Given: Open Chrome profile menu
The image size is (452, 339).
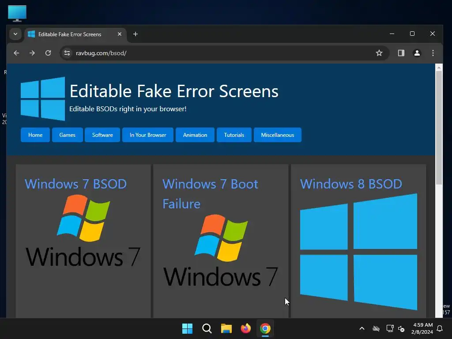Looking at the screenshot, I should (x=417, y=53).
